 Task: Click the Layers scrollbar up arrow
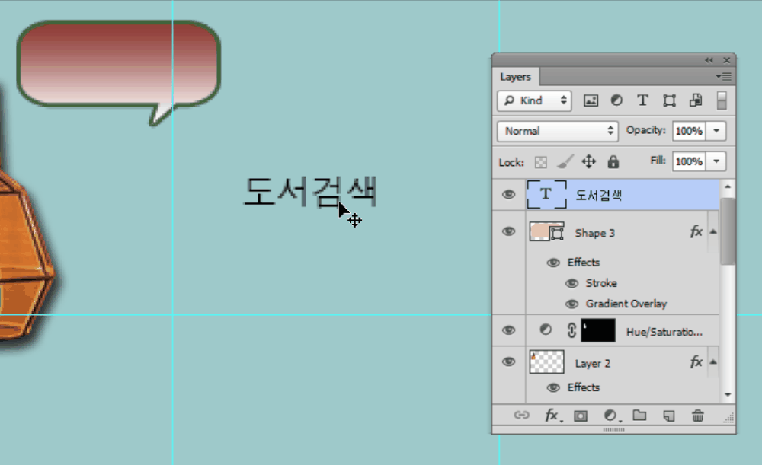tap(728, 186)
